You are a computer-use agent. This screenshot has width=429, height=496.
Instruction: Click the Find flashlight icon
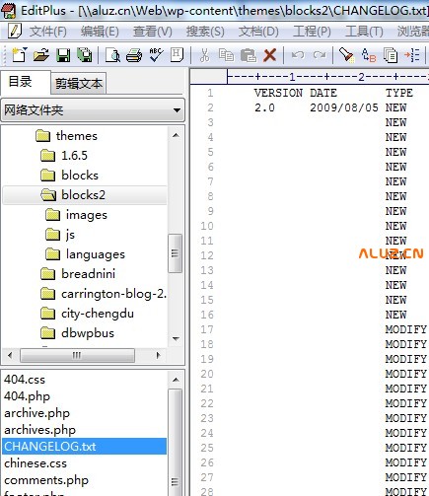[x=346, y=55]
